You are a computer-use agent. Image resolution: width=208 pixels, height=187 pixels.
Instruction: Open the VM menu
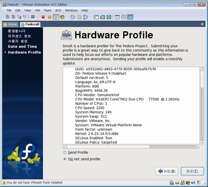37,10
